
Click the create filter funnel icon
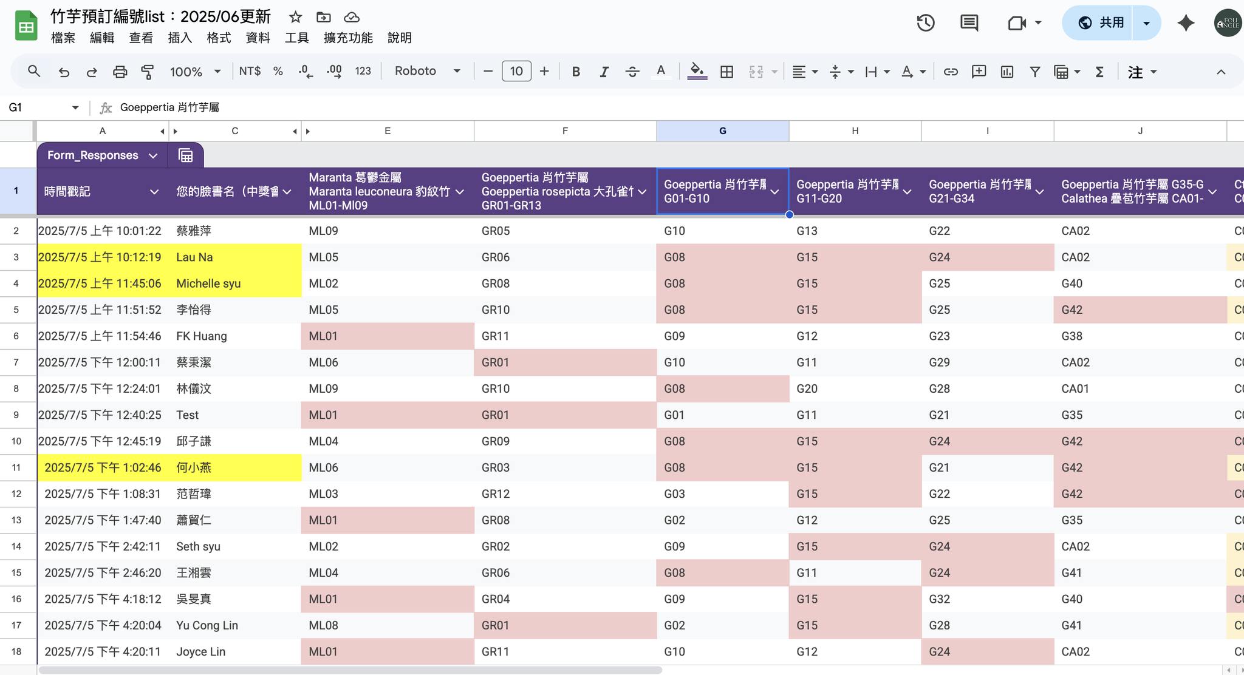[1035, 72]
